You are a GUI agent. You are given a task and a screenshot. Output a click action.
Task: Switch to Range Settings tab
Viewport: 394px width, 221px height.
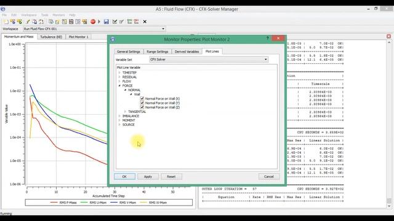(158, 52)
